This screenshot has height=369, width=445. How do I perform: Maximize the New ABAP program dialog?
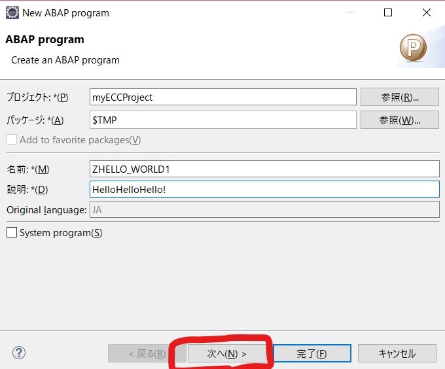click(388, 12)
